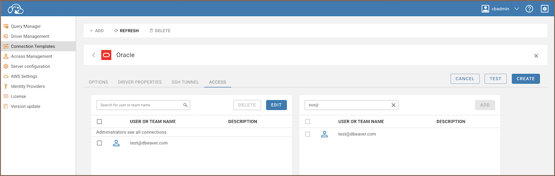
Task: Click user icon in right list row
Action: coord(325,134)
